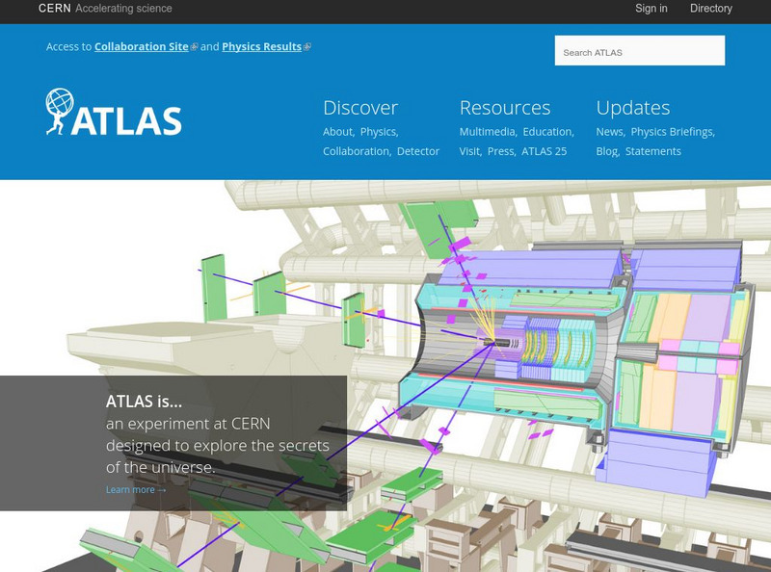Open Multimedia under Resources

(x=487, y=132)
